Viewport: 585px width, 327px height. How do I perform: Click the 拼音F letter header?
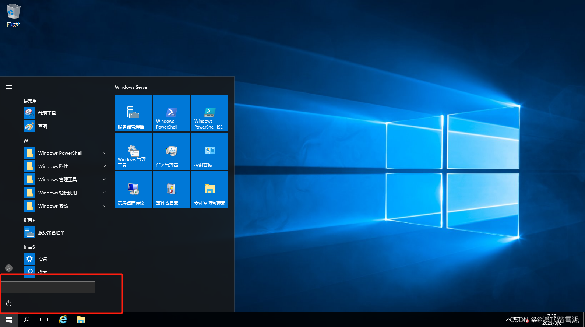pos(29,220)
